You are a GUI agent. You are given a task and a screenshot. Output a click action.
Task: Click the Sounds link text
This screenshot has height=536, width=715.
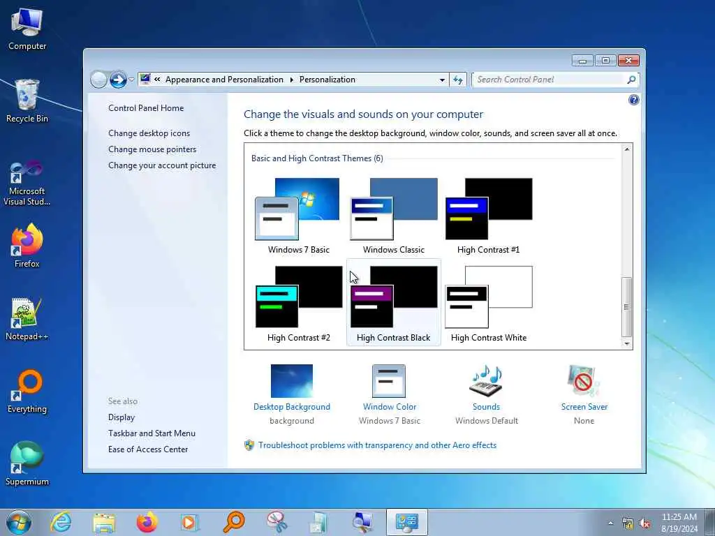coord(486,407)
